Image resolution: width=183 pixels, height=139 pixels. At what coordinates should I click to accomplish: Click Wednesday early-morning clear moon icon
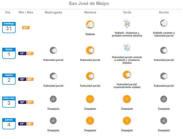[x=53, y=99]
